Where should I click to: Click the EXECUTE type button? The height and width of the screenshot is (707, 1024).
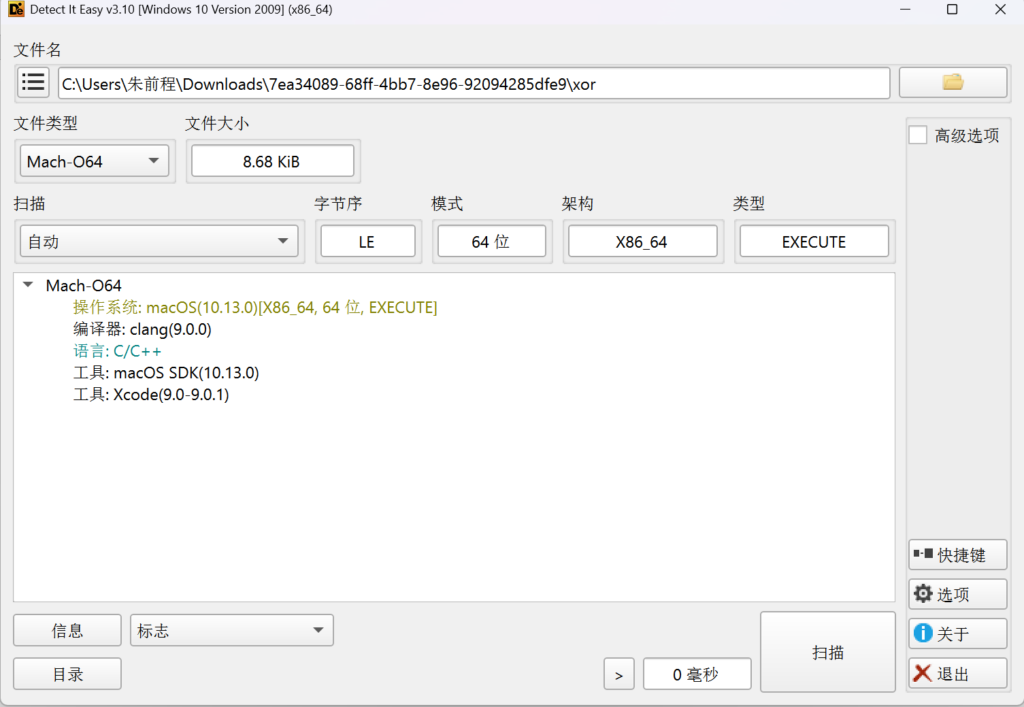(x=814, y=242)
